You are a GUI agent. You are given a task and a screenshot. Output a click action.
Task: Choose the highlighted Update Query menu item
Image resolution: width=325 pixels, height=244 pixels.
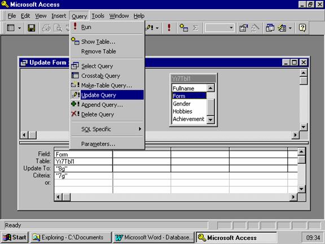point(107,95)
